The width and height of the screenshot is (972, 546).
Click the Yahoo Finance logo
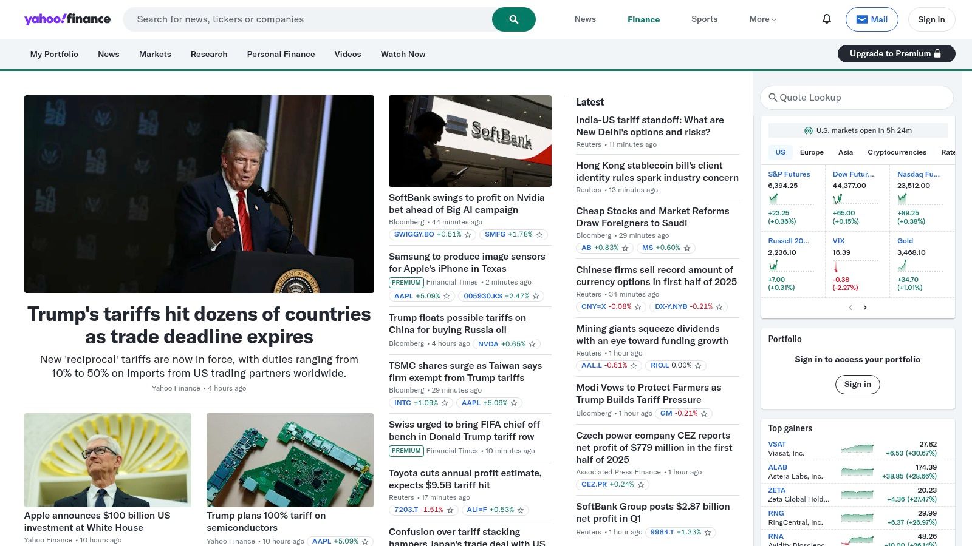67,19
